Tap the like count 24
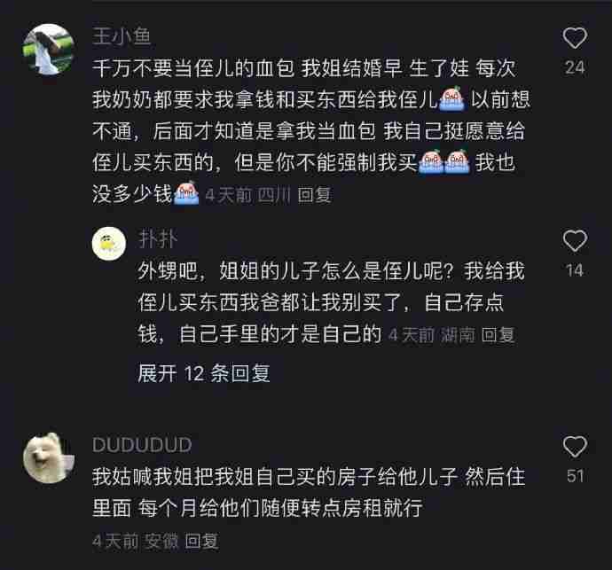 pos(575,67)
